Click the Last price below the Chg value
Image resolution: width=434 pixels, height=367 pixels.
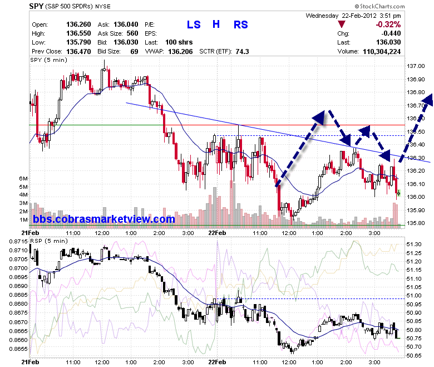click(x=388, y=42)
